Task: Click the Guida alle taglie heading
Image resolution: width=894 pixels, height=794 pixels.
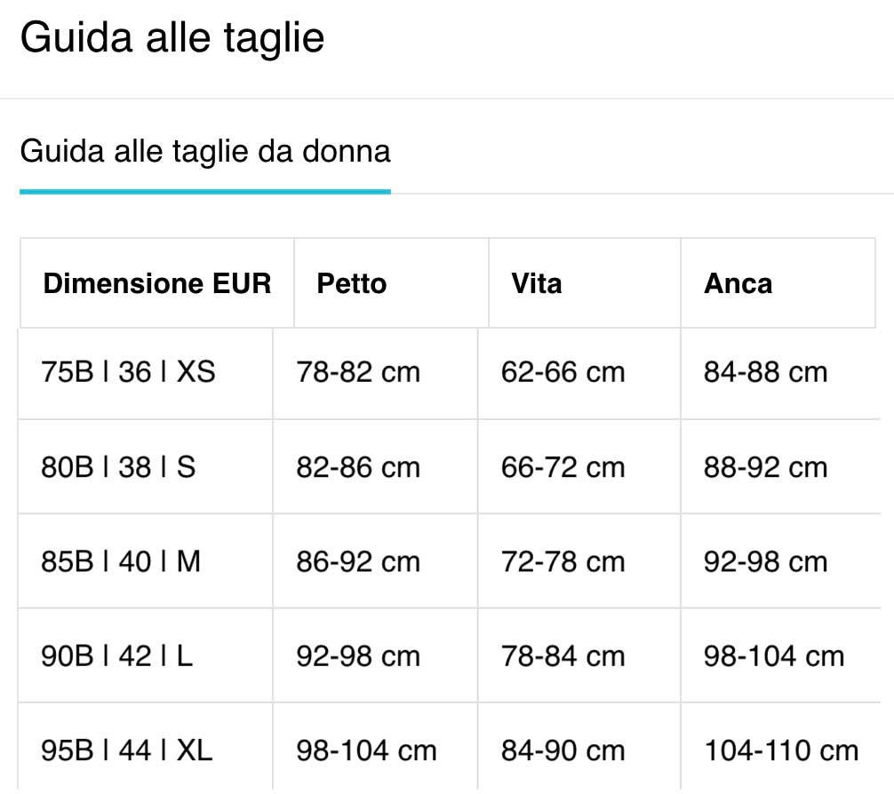Action: point(172,38)
